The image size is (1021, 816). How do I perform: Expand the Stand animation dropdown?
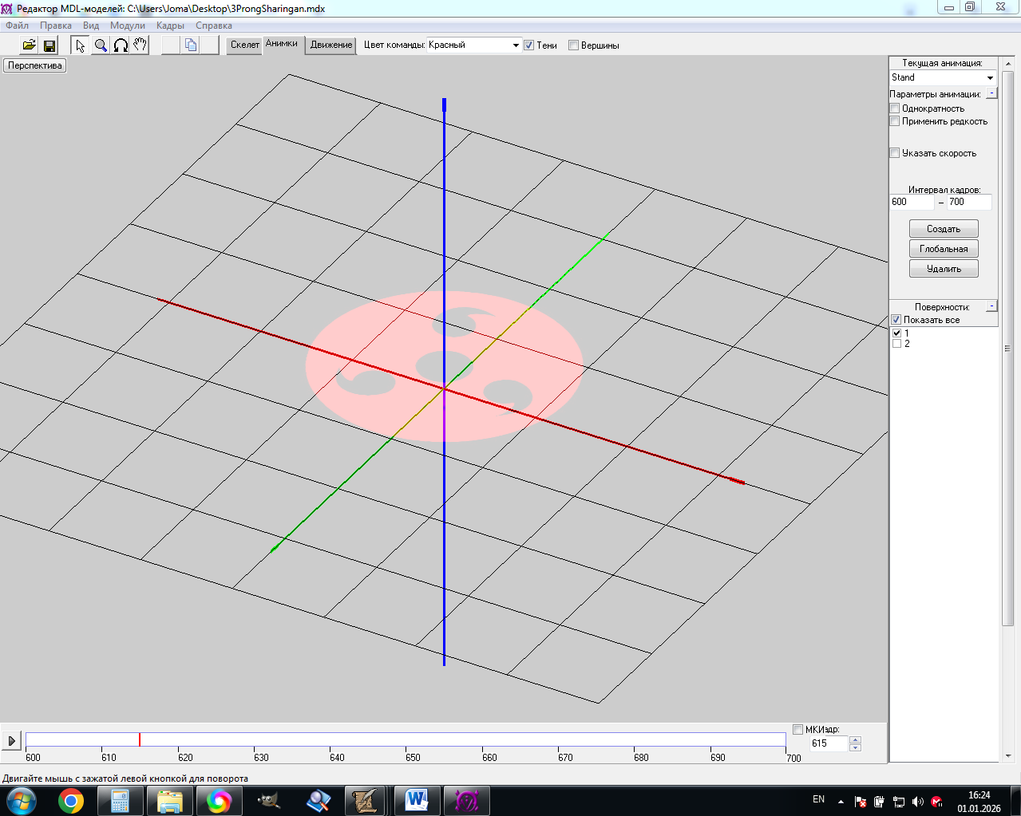coord(990,78)
